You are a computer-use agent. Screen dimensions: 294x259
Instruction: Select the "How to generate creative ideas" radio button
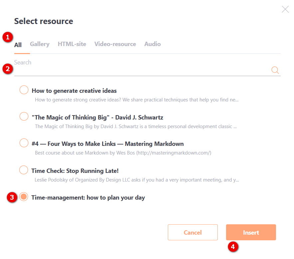pos(24,90)
